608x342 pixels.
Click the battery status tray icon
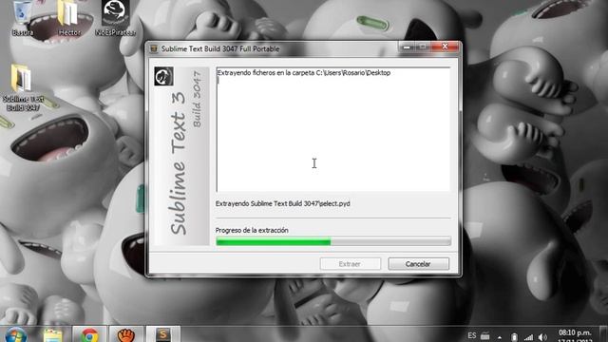(x=514, y=337)
